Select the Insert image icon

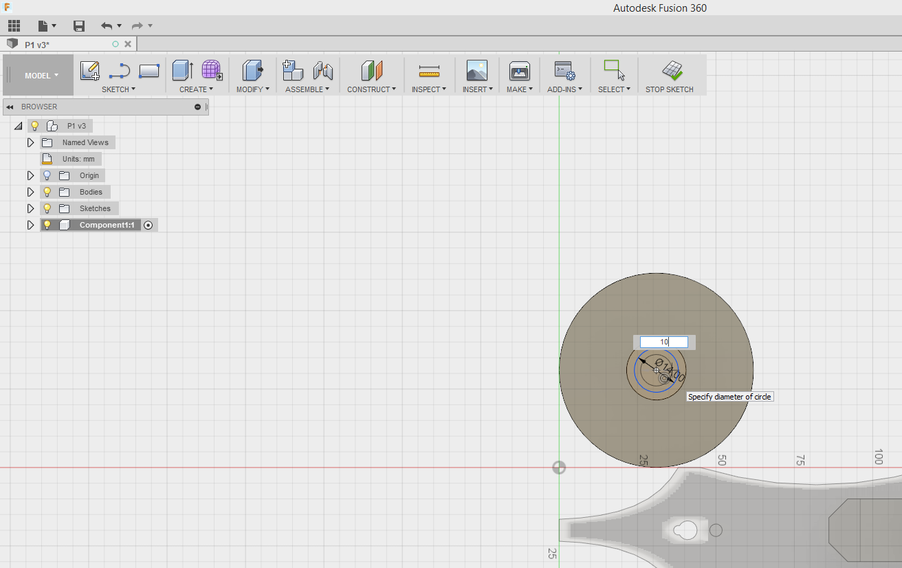[477, 70]
